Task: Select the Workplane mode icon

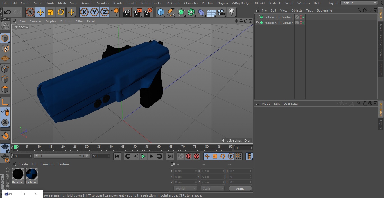Action: tap(5, 59)
